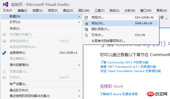170x99 pixels.
Task: Choose 关闭(C) menu entry
Action: tap(41, 29)
